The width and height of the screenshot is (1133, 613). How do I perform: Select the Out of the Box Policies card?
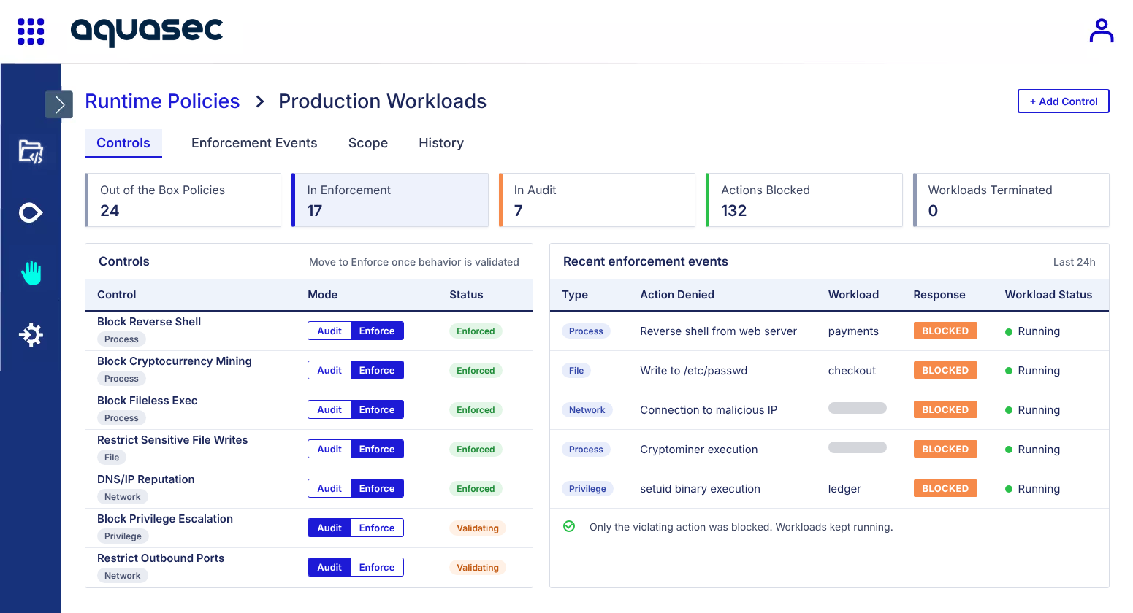point(183,200)
